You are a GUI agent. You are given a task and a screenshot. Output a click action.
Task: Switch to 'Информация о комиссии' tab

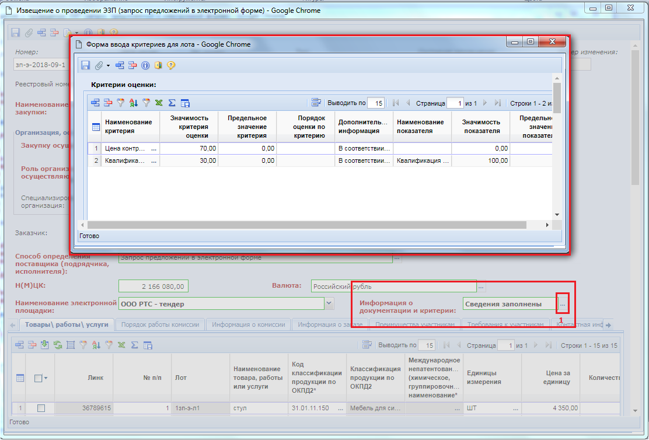click(x=249, y=324)
